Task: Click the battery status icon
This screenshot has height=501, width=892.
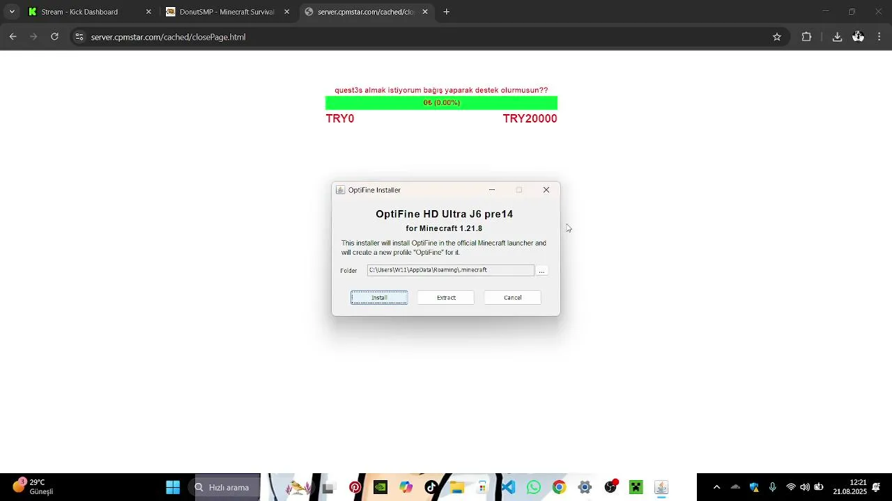Action: 819,487
